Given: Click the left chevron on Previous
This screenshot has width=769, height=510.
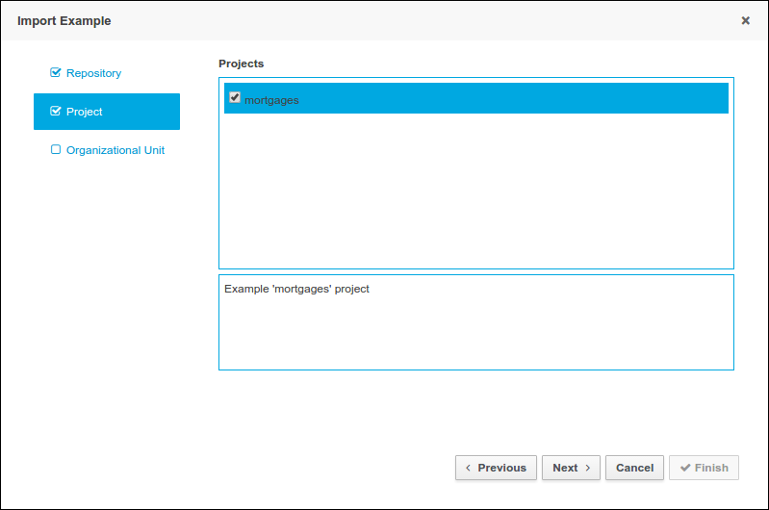Looking at the screenshot, I should coord(468,468).
